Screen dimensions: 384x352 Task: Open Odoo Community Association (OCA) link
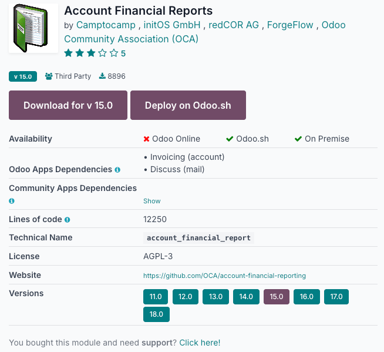(205, 32)
